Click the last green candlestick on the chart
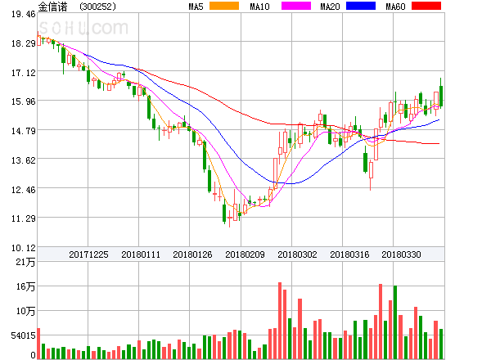The width and height of the screenshot is (491, 360). 441,93
